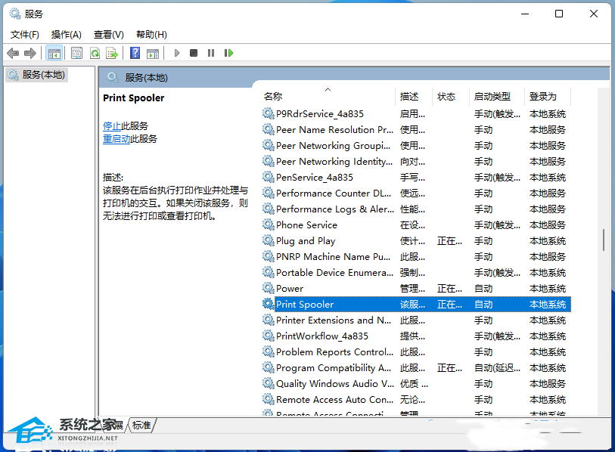615x452 pixels.
Task: Click the Back arrow toolbar icon
Action: tap(13, 53)
